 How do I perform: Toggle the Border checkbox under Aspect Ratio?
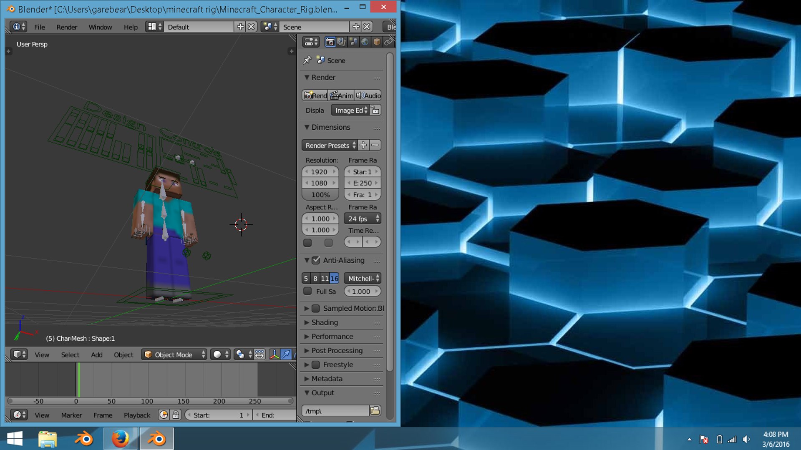pyautogui.click(x=307, y=242)
